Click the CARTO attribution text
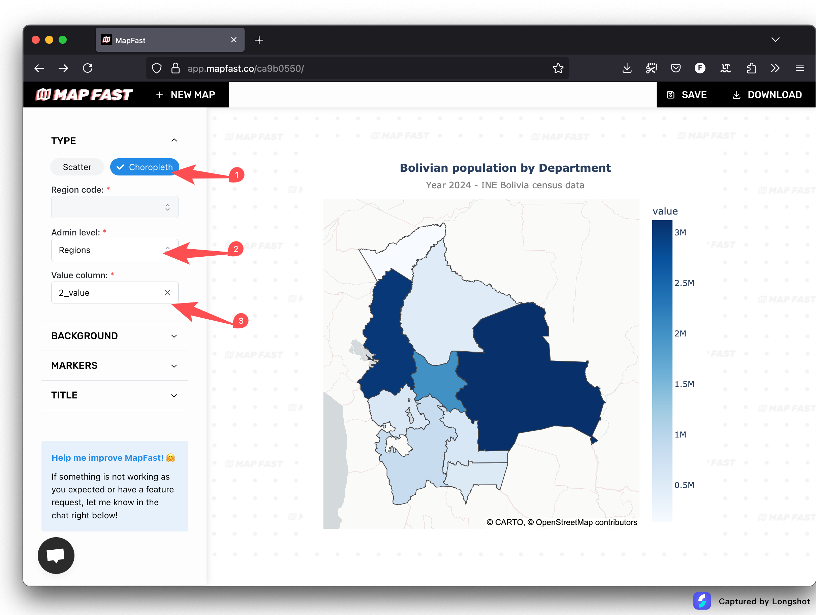This screenshot has height=615, width=816. point(561,522)
